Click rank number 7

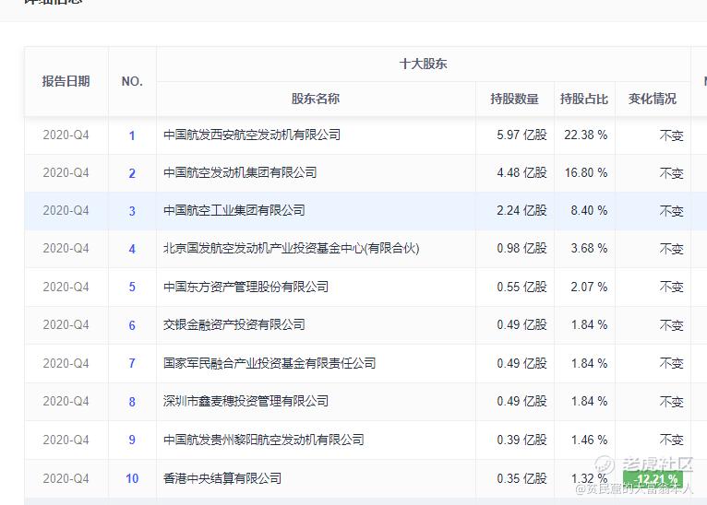pos(132,363)
